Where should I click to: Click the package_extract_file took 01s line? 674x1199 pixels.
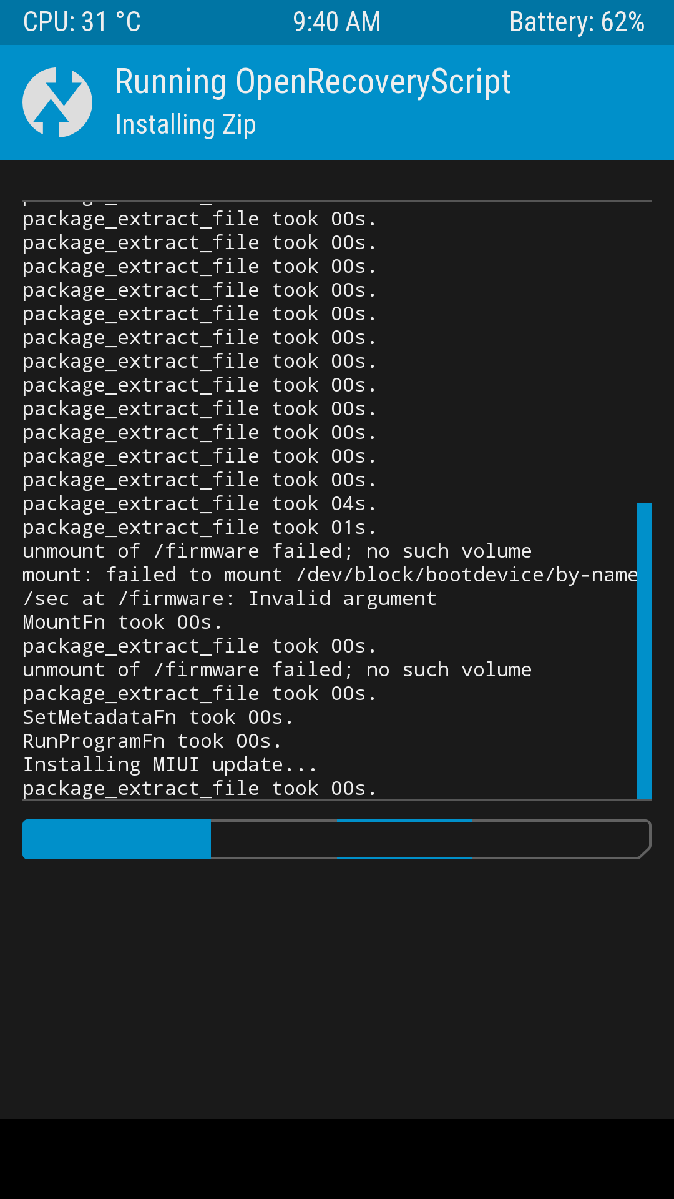pos(200,528)
